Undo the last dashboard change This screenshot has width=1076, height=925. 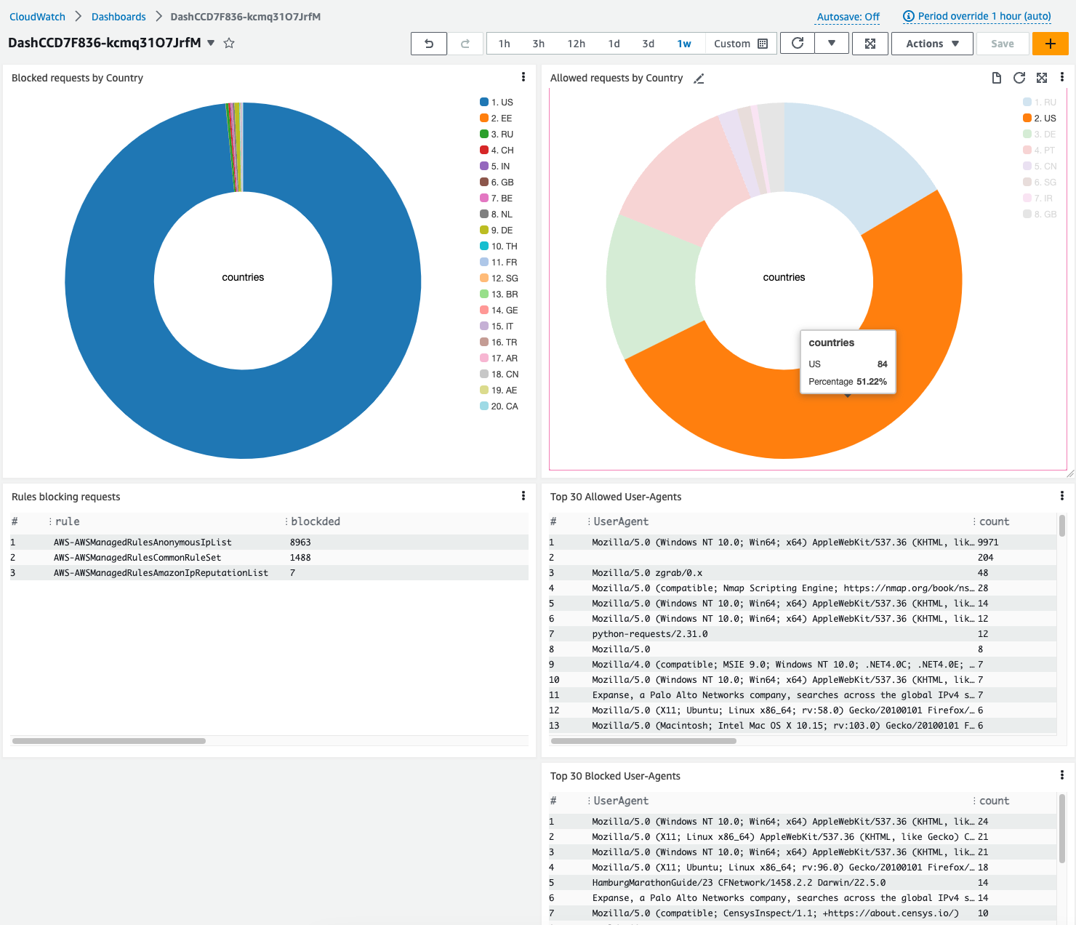[x=429, y=44]
